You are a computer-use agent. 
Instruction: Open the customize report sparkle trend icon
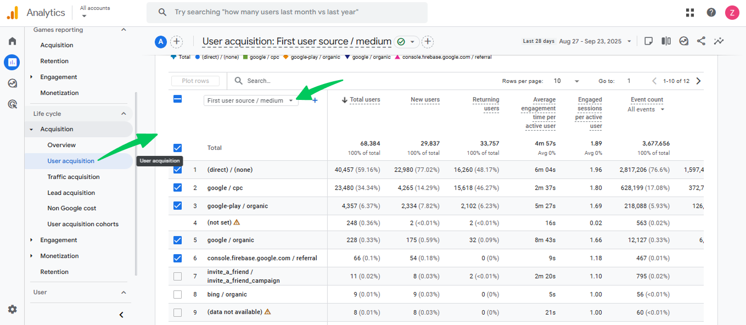pyautogui.click(x=719, y=41)
